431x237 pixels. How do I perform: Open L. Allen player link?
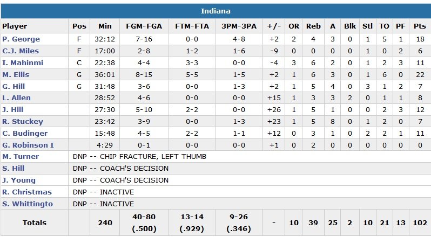(x=16, y=98)
